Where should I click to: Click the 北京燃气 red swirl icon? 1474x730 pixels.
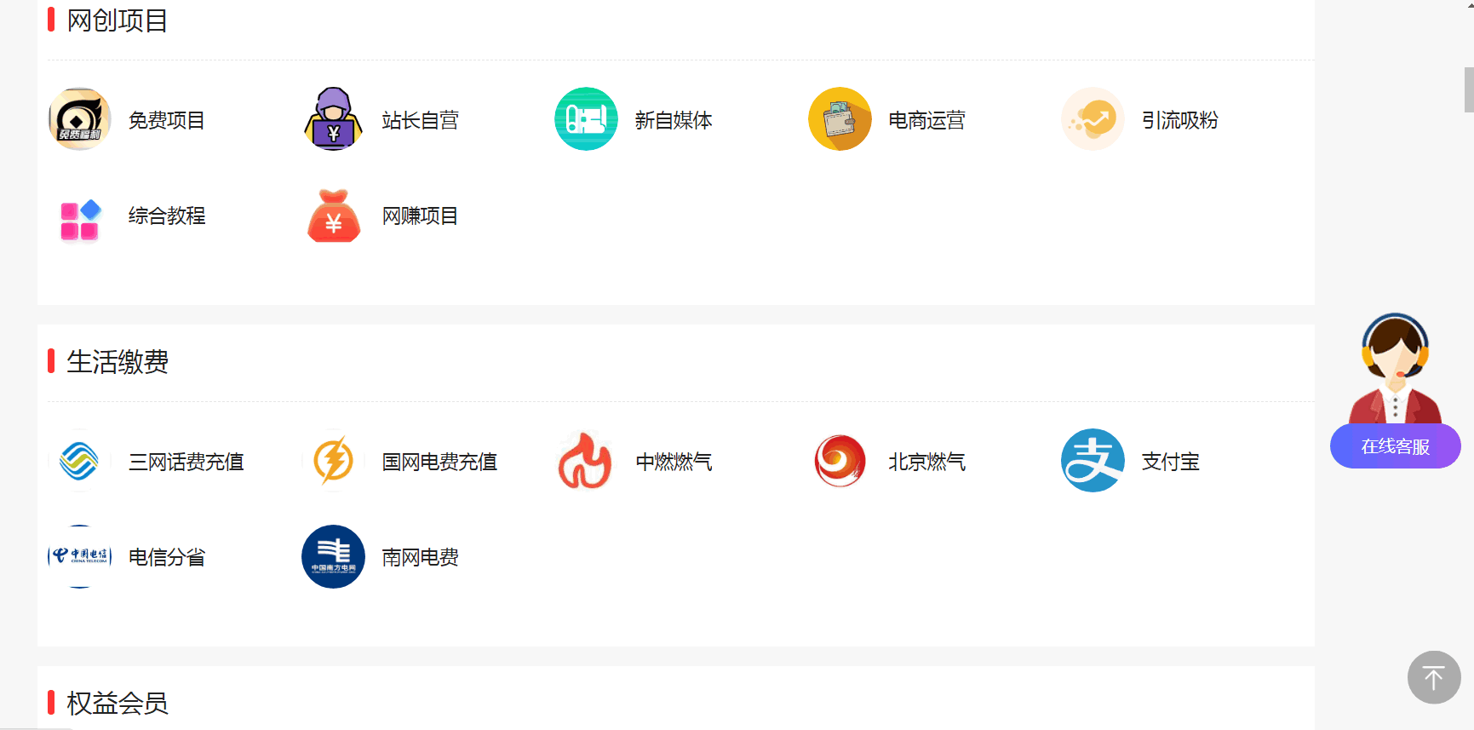point(840,461)
